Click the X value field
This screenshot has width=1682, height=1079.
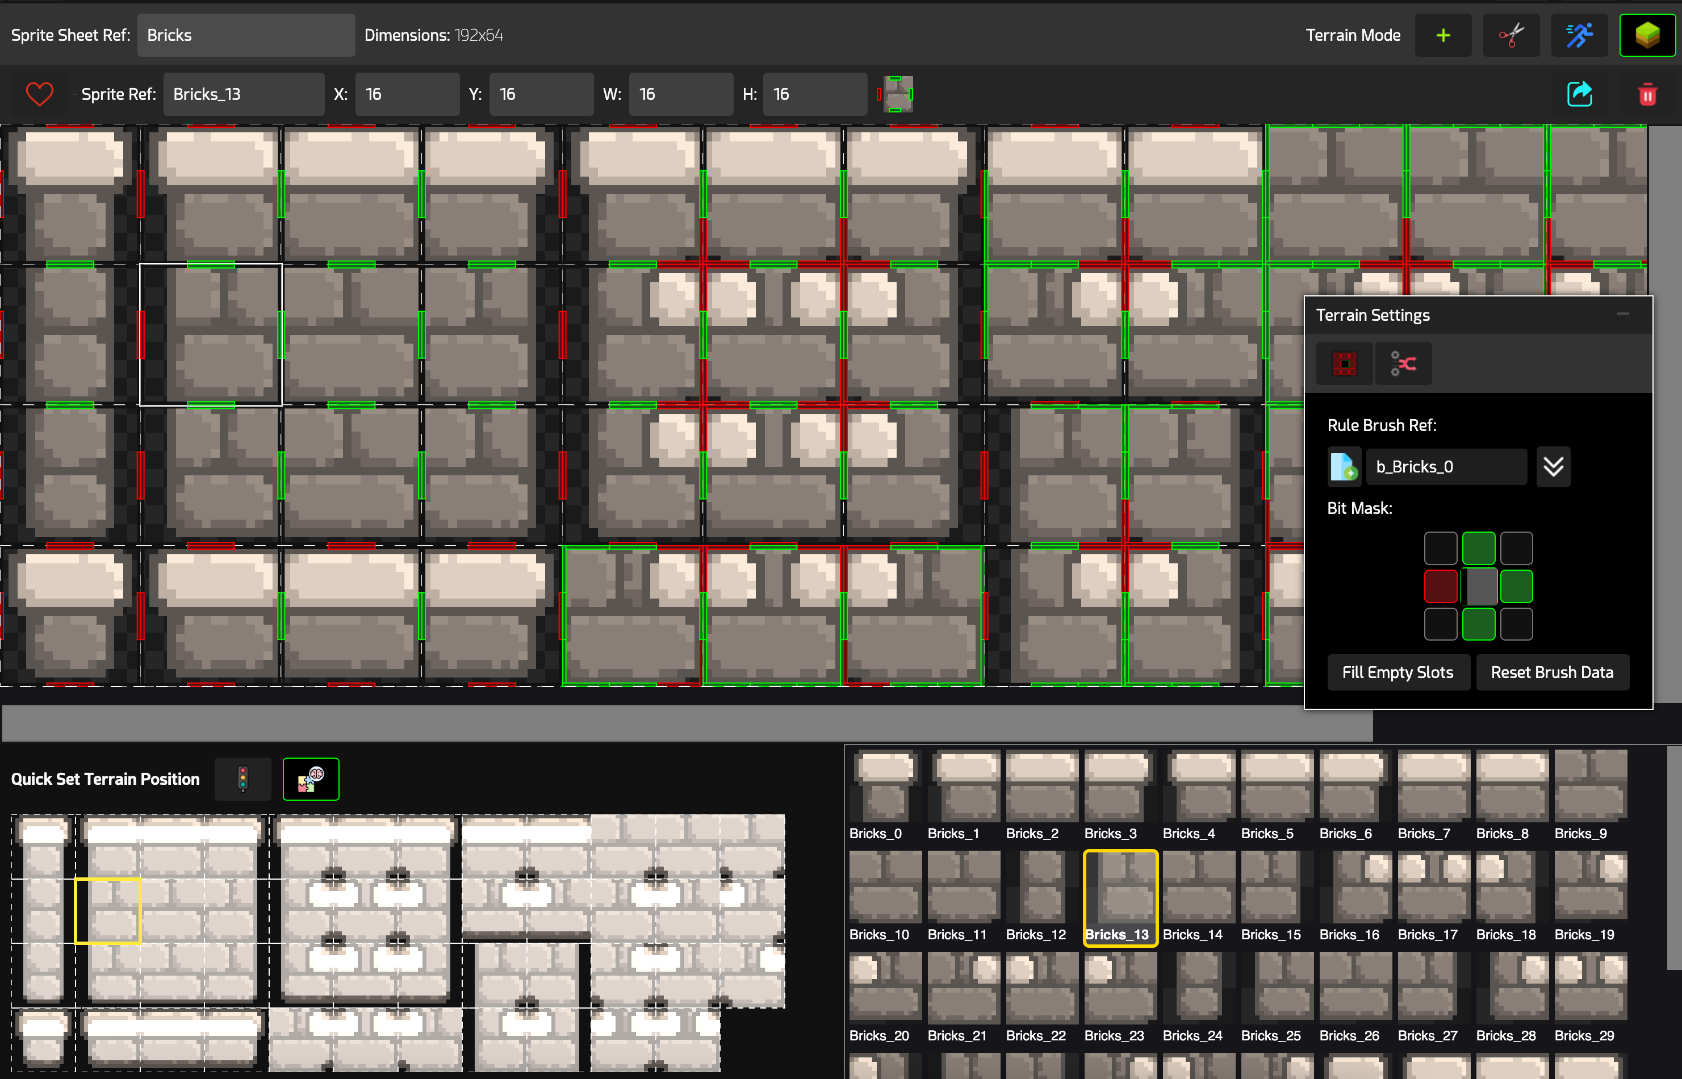pyautogui.click(x=407, y=94)
